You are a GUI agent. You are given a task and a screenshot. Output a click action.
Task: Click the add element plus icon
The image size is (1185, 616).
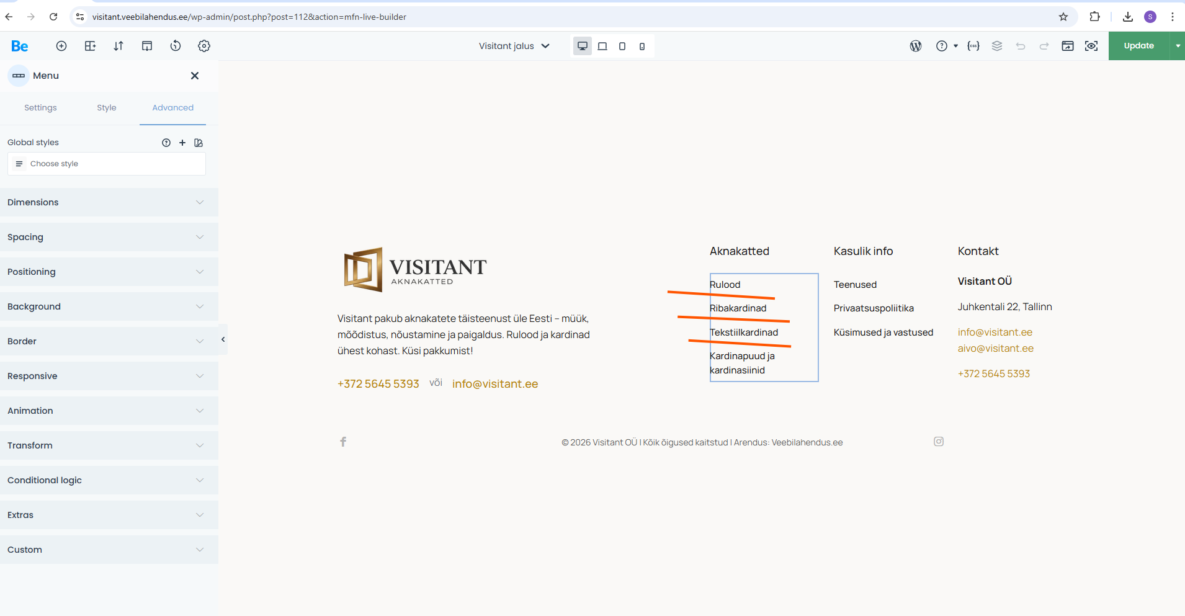tap(61, 46)
